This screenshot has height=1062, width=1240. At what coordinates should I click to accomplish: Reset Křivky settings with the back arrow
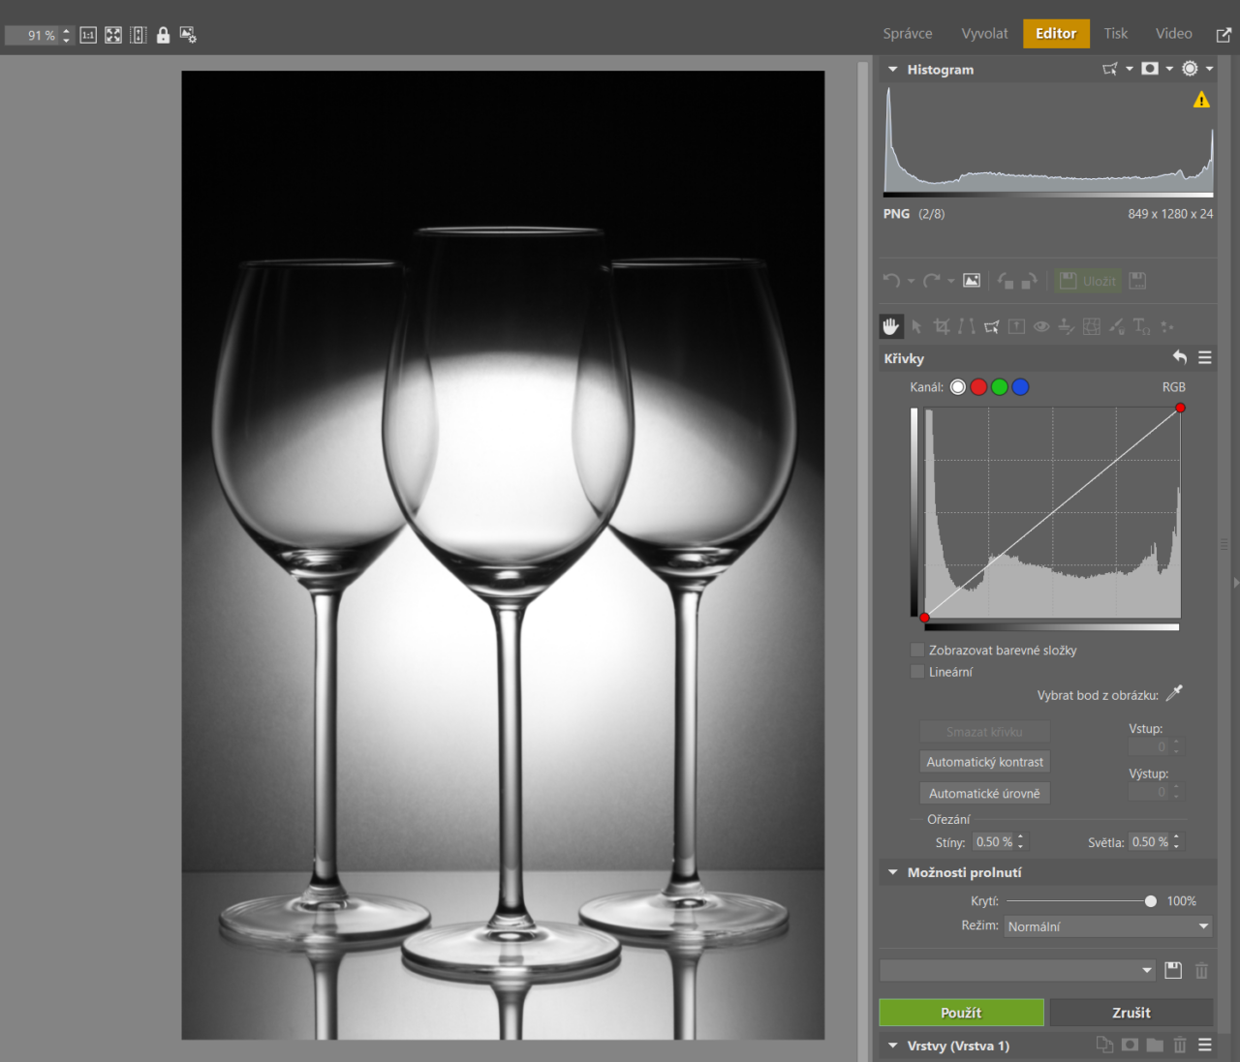click(x=1179, y=357)
